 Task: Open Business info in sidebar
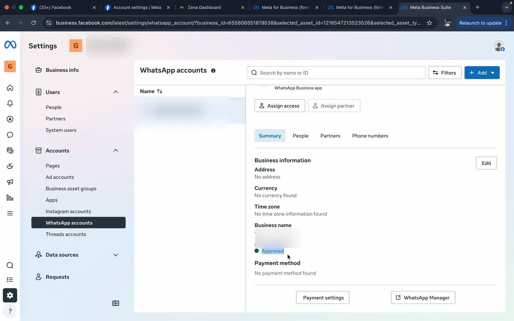62,70
